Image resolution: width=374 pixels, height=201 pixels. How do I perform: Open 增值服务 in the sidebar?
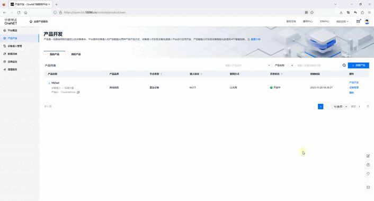click(x=19, y=69)
